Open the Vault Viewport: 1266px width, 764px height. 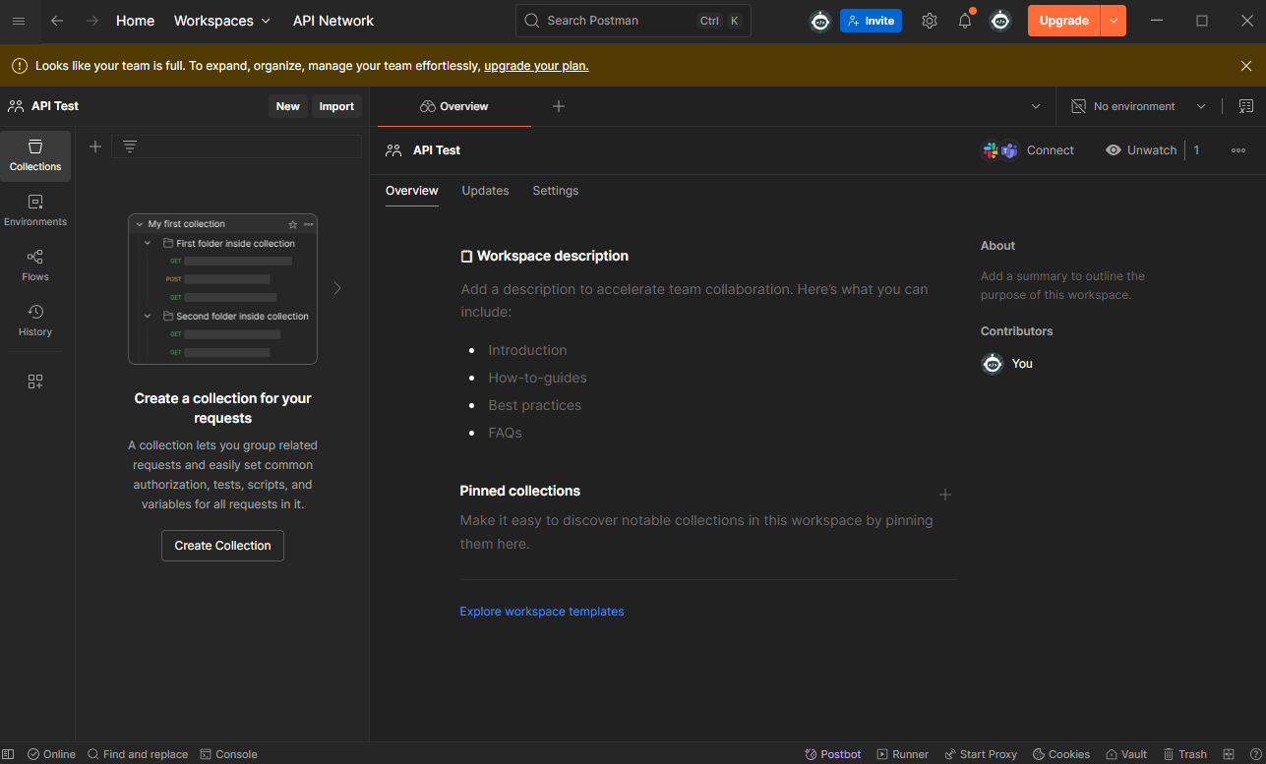1126,754
